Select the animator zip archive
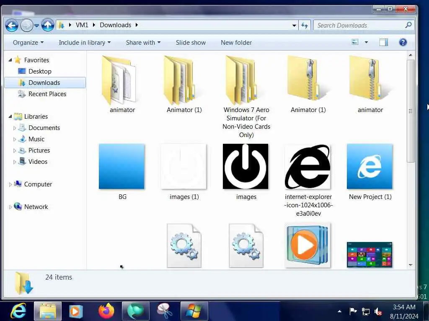Viewport: 429px width, 321px height. click(x=370, y=84)
